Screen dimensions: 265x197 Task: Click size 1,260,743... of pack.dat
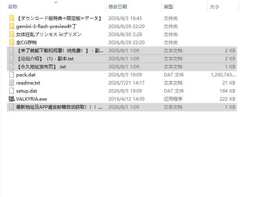[223, 74]
